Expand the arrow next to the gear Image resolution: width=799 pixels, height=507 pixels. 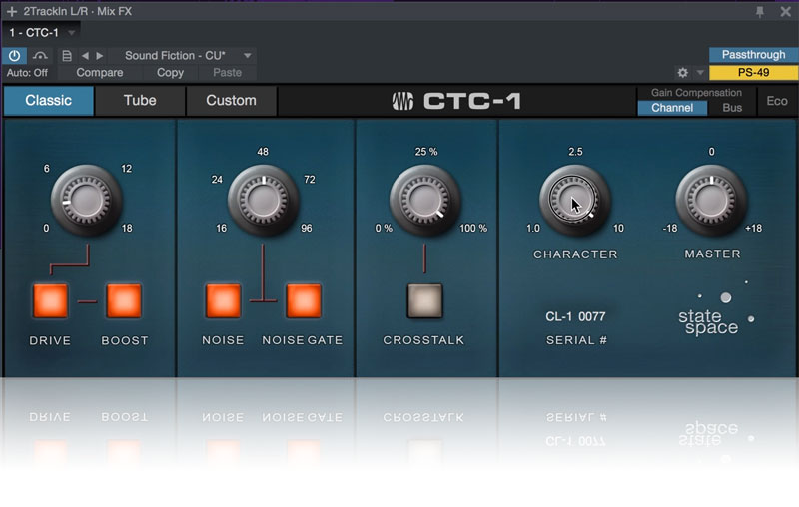coord(700,73)
